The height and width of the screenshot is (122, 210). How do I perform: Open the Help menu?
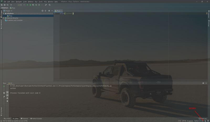56,2
